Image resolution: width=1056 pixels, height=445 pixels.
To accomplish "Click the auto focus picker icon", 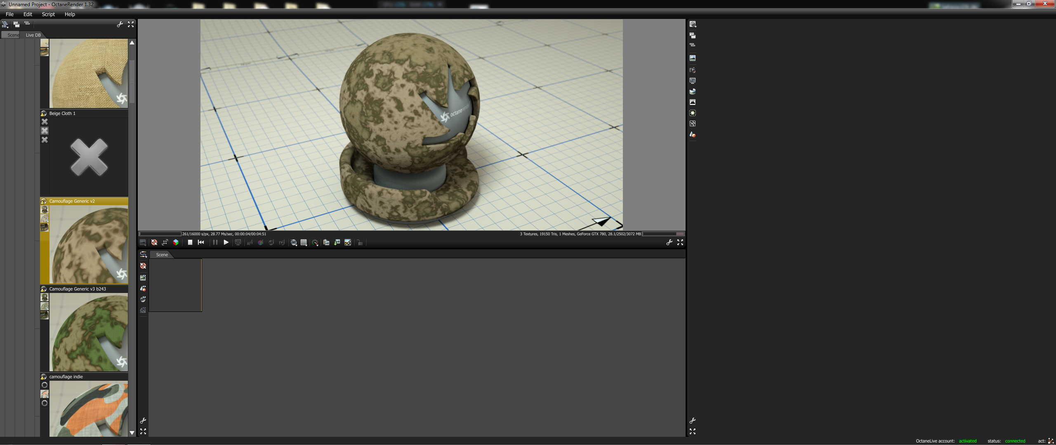I will 250,243.
